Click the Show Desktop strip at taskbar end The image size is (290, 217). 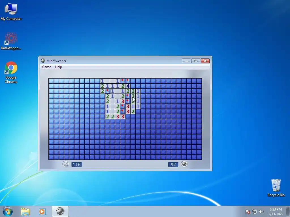[x=288, y=211]
